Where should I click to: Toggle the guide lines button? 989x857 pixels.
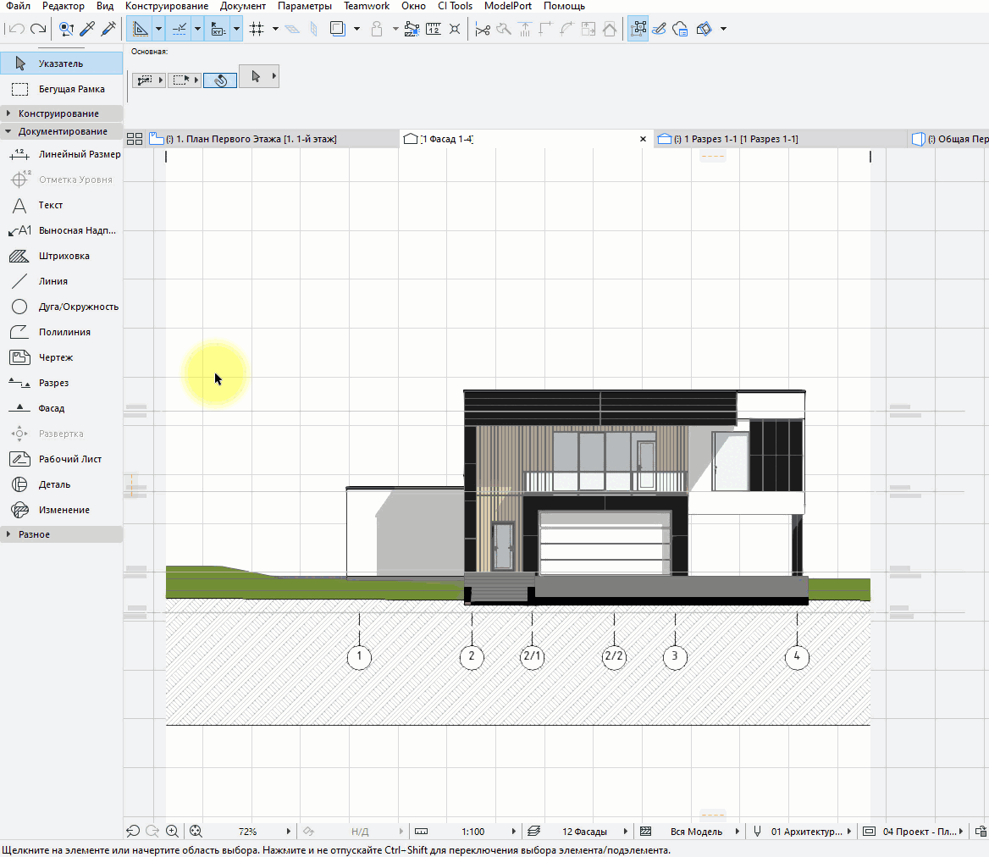140,30
